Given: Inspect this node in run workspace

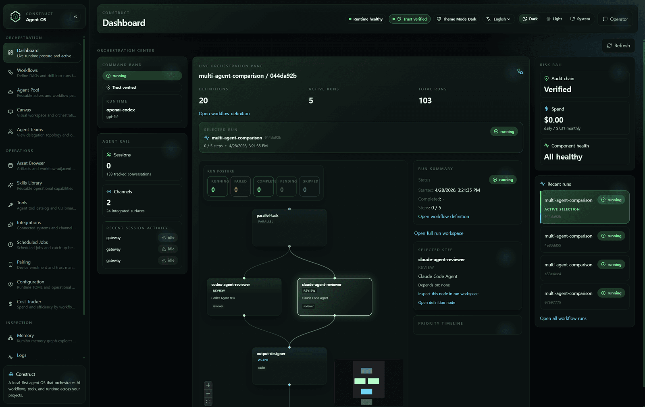Looking at the screenshot, I should 448,294.
